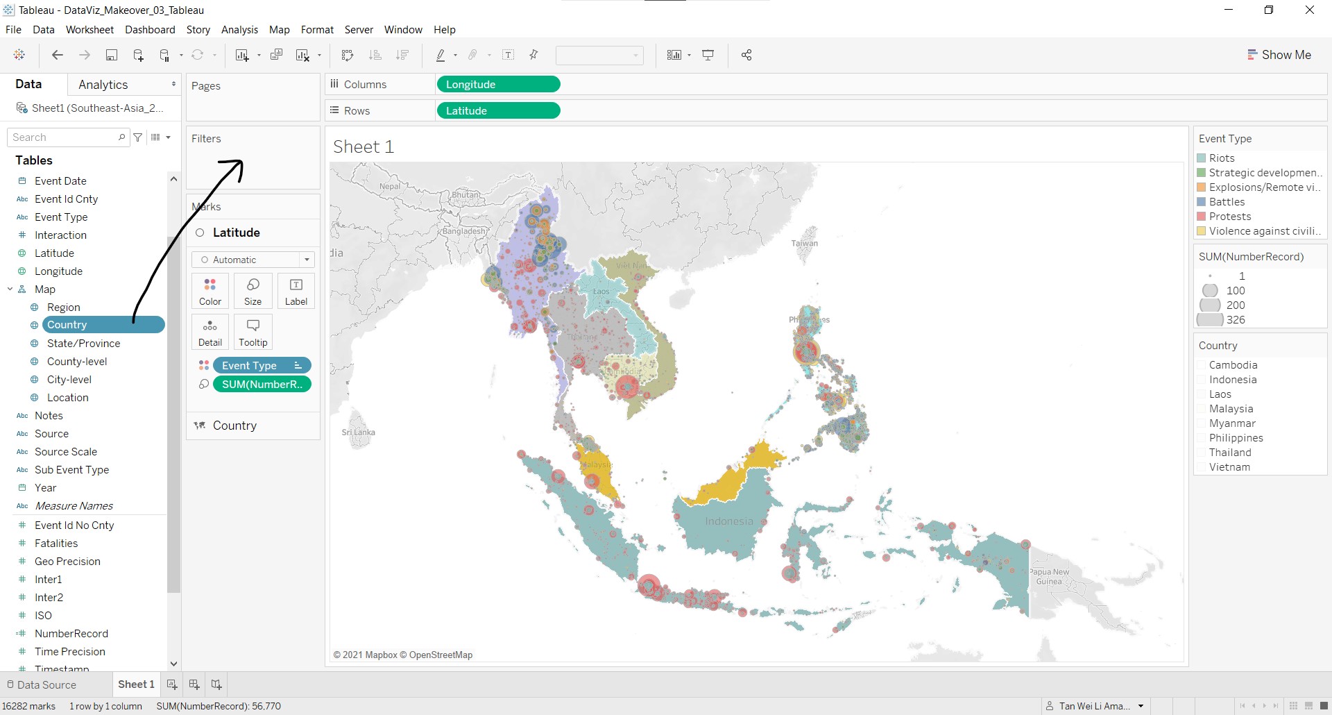Image resolution: width=1332 pixels, height=715 pixels.
Task: Click the Undo back arrow icon
Action: 58,56
